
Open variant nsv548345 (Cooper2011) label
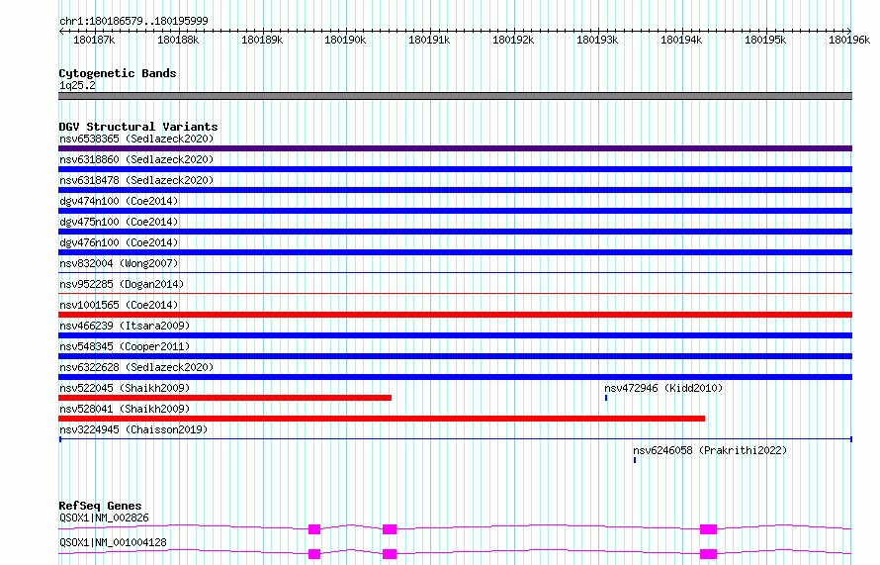[x=125, y=346]
